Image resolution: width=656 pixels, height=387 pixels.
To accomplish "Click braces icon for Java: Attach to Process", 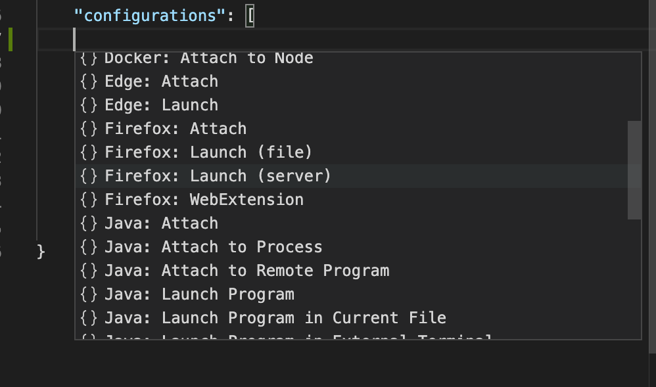I will 89,247.
